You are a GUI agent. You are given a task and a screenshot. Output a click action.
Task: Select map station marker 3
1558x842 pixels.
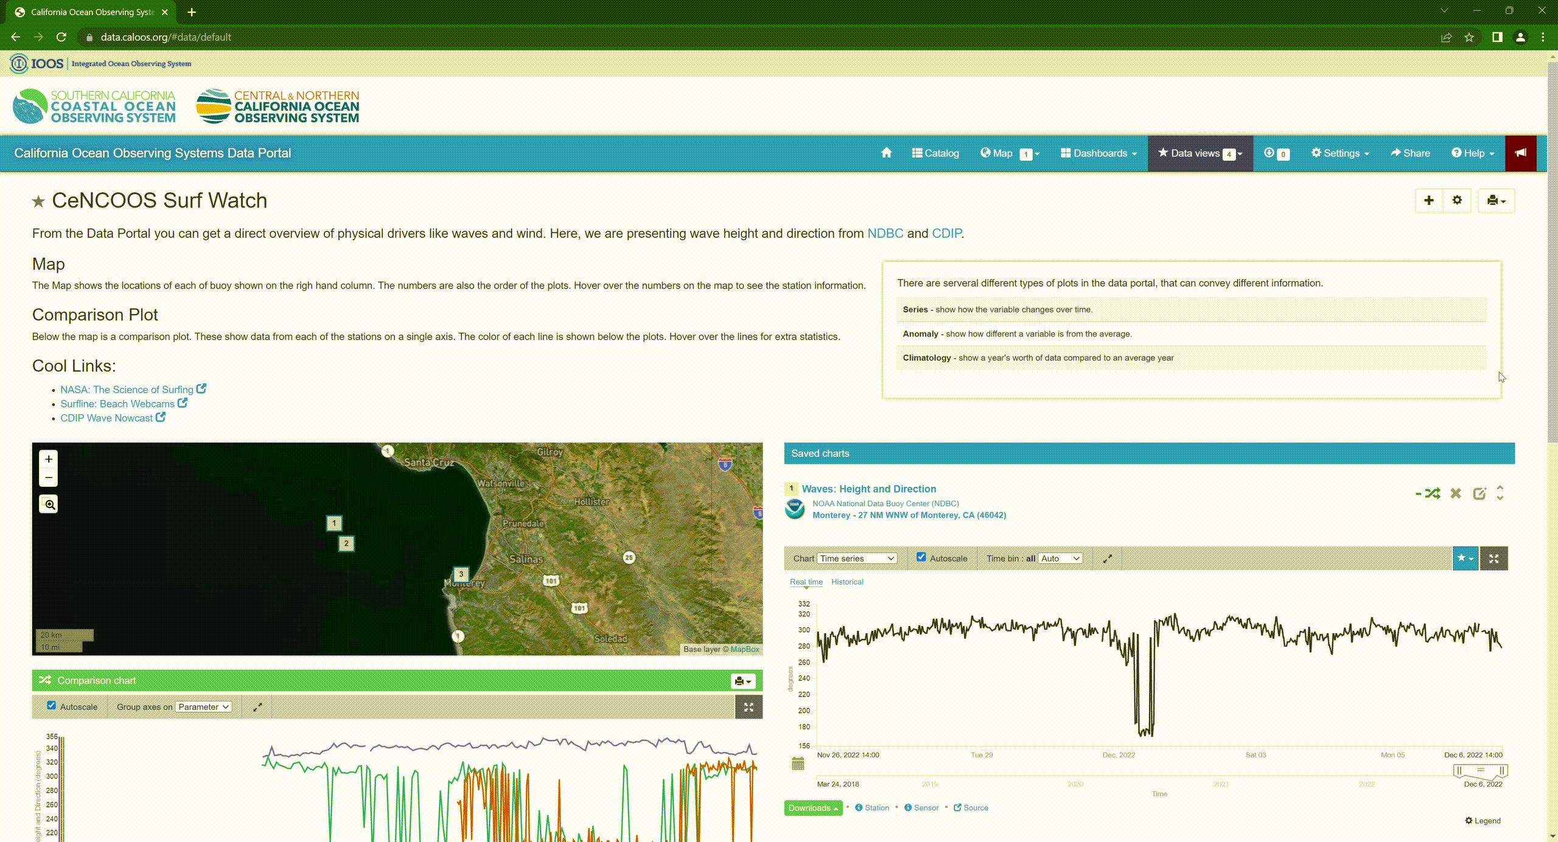pyautogui.click(x=461, y=574)
